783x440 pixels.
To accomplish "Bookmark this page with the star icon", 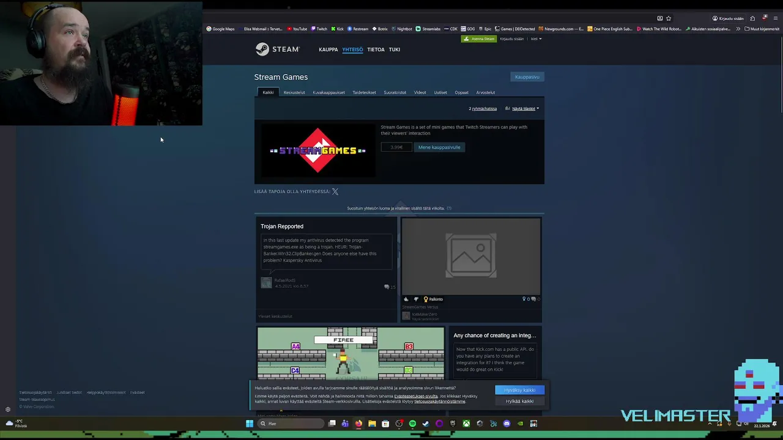I will point(669,18).
